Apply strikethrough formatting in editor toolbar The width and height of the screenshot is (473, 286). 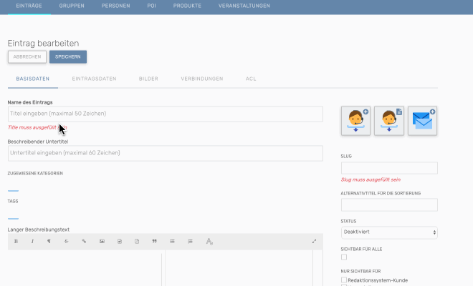point(67,242)
